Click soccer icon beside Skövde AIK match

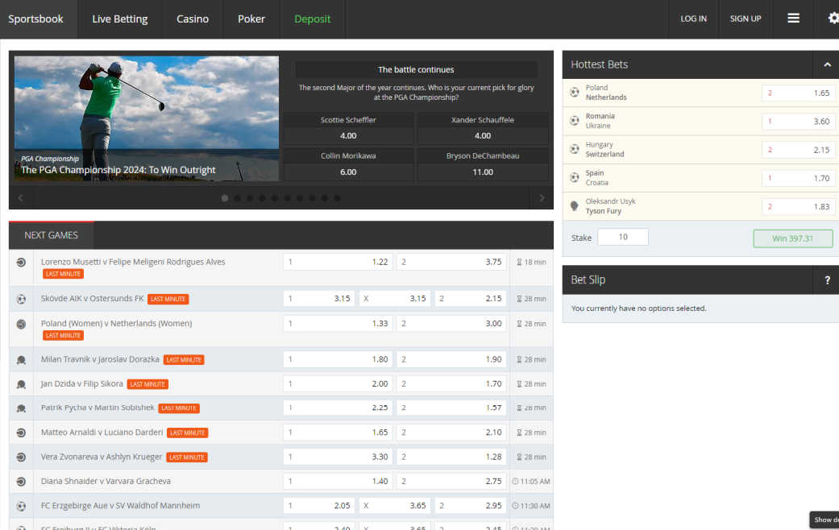click(21, 299)
